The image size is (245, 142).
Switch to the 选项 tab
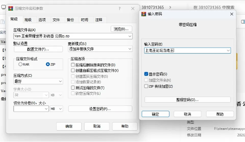point(42,20)
